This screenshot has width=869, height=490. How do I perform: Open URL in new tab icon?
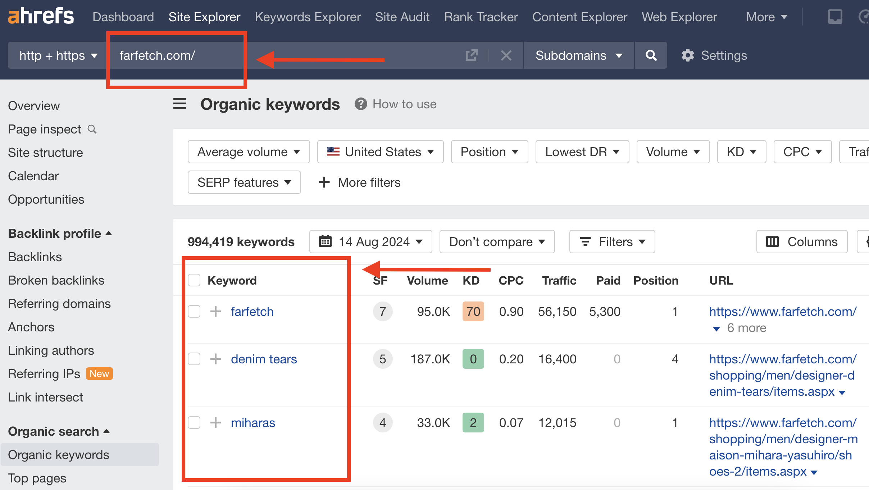tap(472, 55)
